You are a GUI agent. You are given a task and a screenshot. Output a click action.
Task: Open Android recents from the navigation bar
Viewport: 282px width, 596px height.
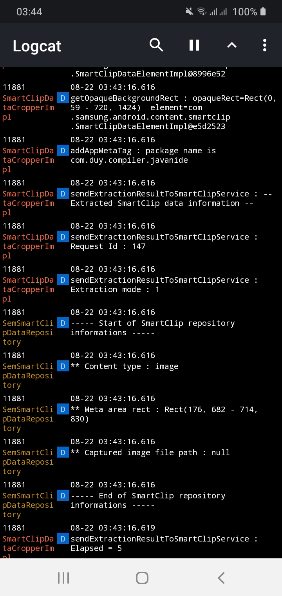click(63, 578)
